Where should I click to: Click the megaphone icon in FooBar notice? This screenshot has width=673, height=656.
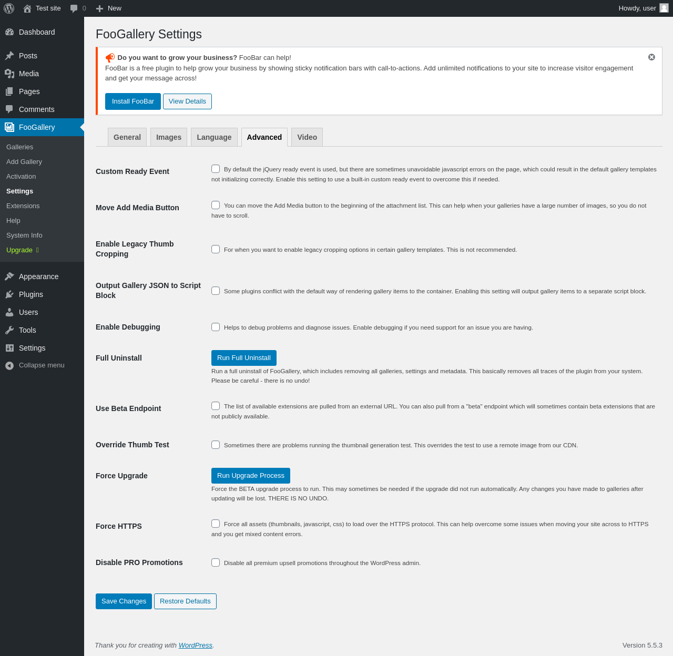pos(110,58)
